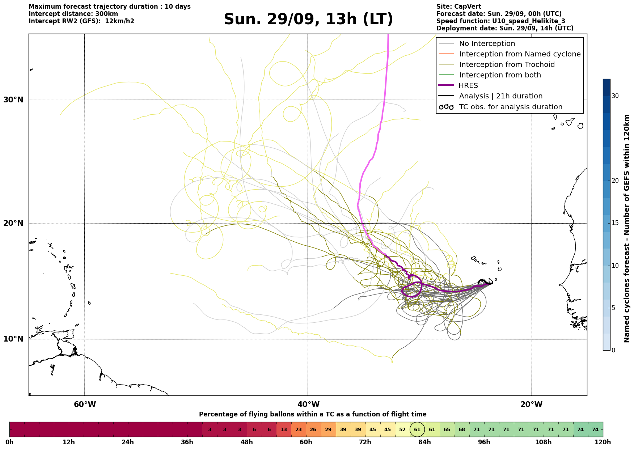Viewport: 634px width, 449px height.
Task: Click the cell showing 65 in percentage bar
Action: click(x=447, y=429)
